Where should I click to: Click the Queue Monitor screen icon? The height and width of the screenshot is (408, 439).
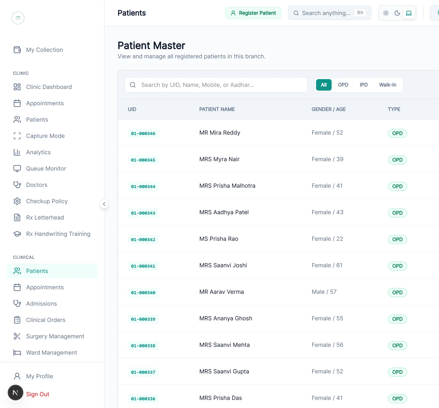[17, 169]
